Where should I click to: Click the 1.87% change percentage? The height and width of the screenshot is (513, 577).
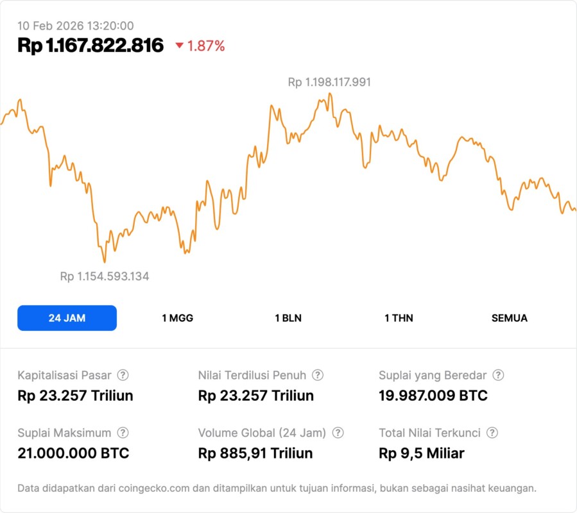pyautogui.click(x=206, y=46)
